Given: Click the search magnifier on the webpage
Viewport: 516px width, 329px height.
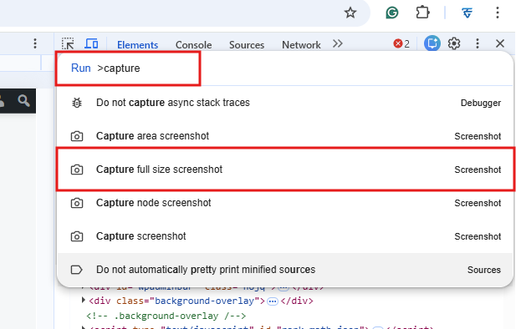Looking at the screenshot, I should [23, 100].
